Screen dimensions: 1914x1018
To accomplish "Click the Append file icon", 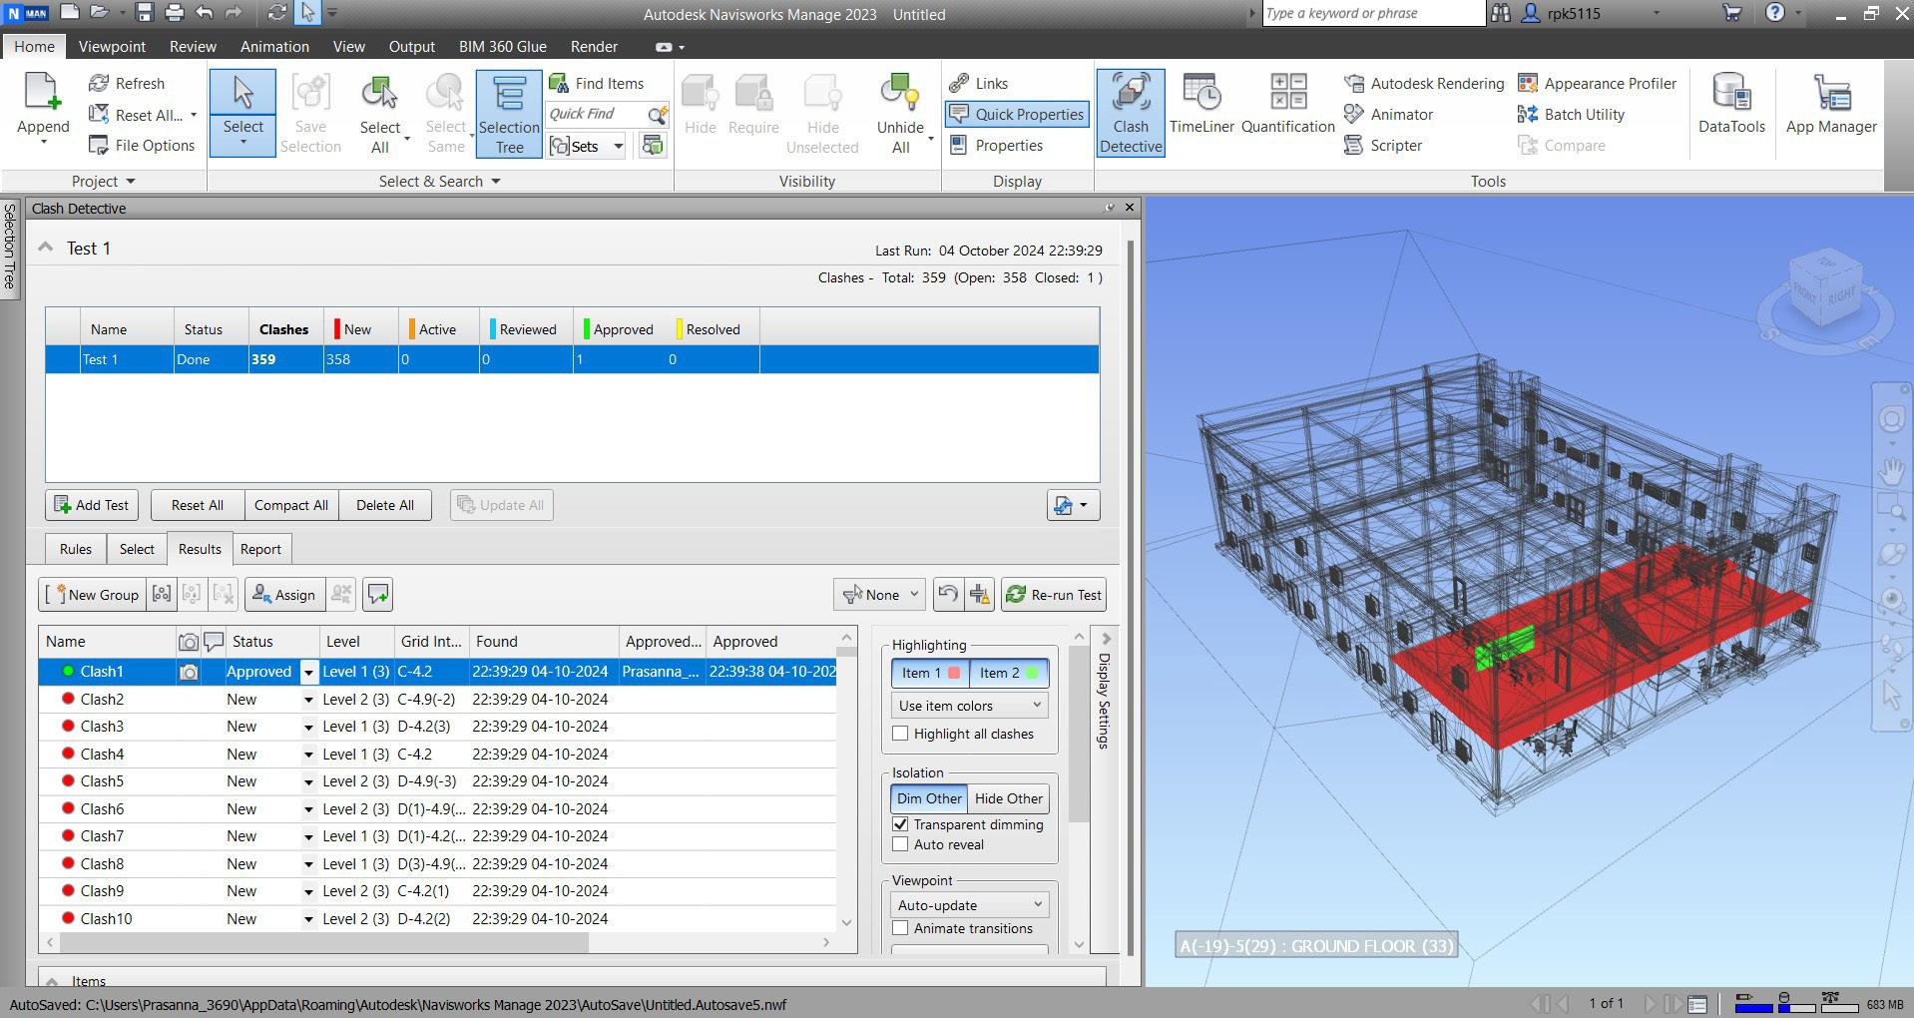I will [x=43, y=93].
